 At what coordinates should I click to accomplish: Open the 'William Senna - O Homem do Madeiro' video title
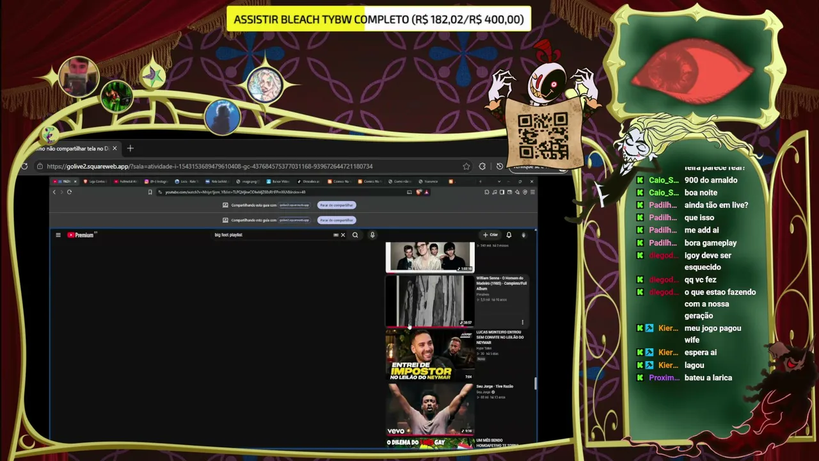[x=502, y=283]
